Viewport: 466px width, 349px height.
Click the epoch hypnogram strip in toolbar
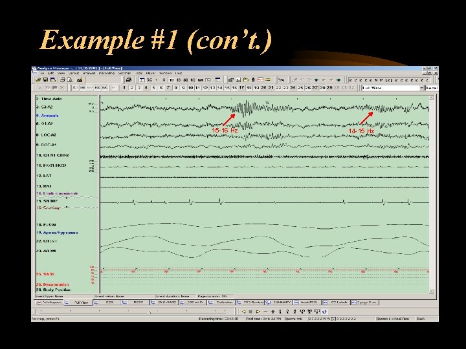click(390, 80)
